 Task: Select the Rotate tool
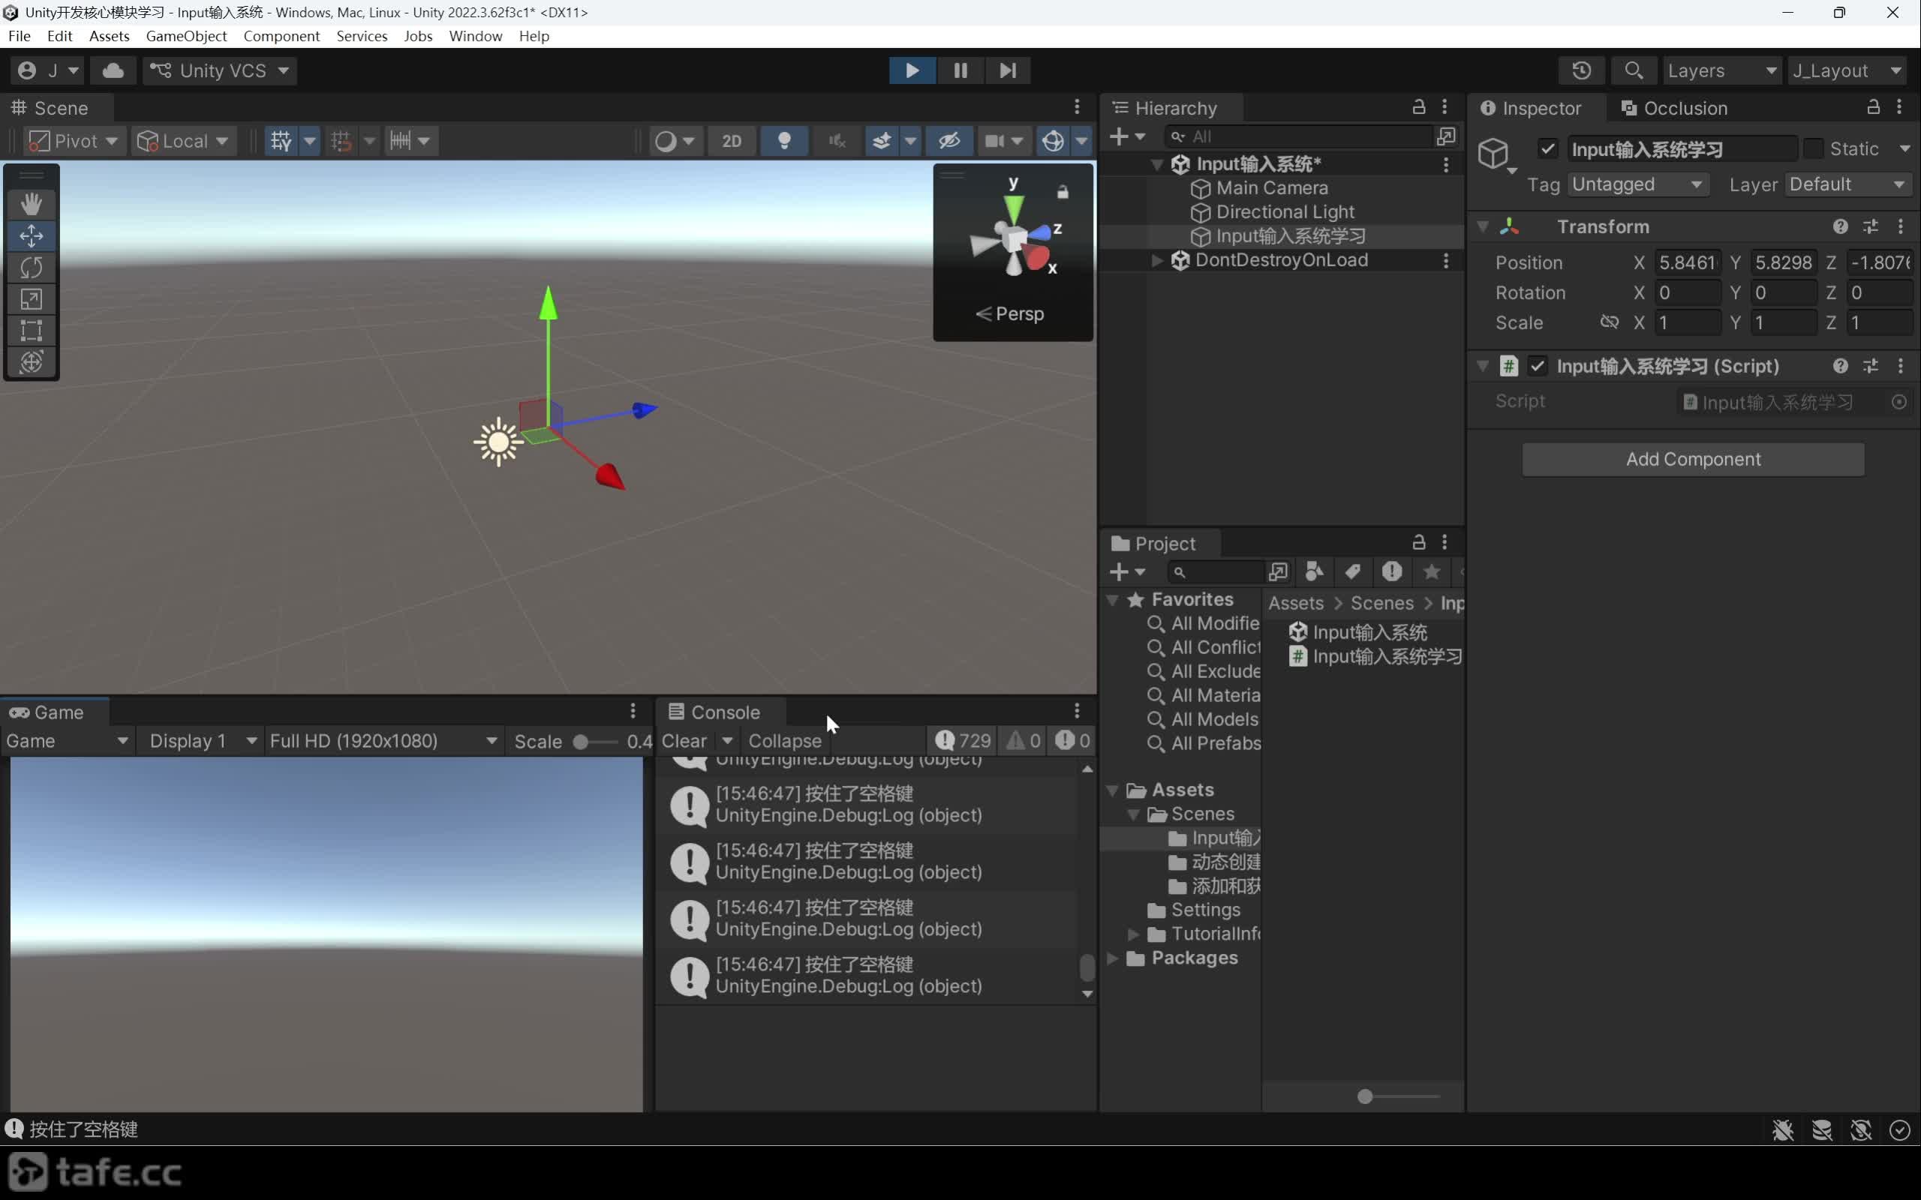(x=31, y=268)
